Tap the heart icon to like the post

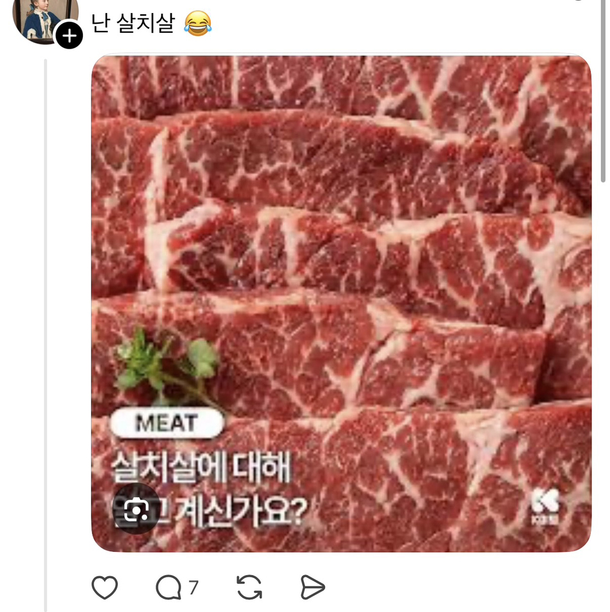tap(104, 588)
